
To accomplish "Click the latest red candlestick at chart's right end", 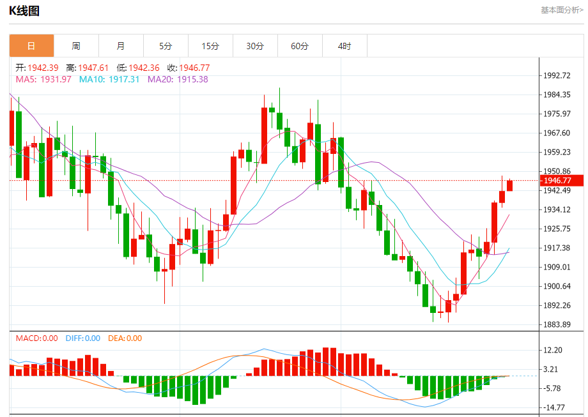I will 509,185.
